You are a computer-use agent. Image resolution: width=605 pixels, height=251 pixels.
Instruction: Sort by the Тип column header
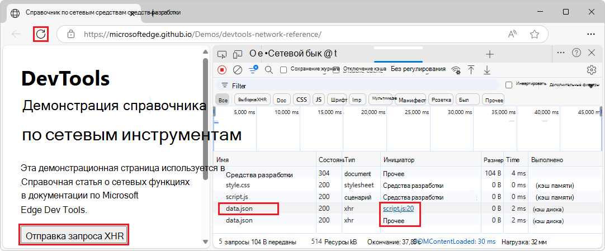(361, 160)
